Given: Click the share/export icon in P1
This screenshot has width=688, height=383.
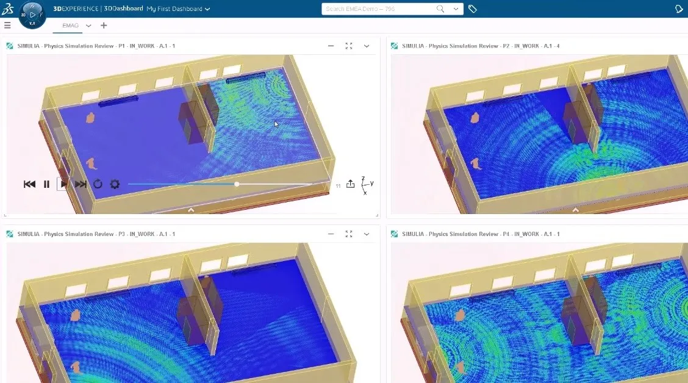Looking at the screenshot, I should point(350,184).
